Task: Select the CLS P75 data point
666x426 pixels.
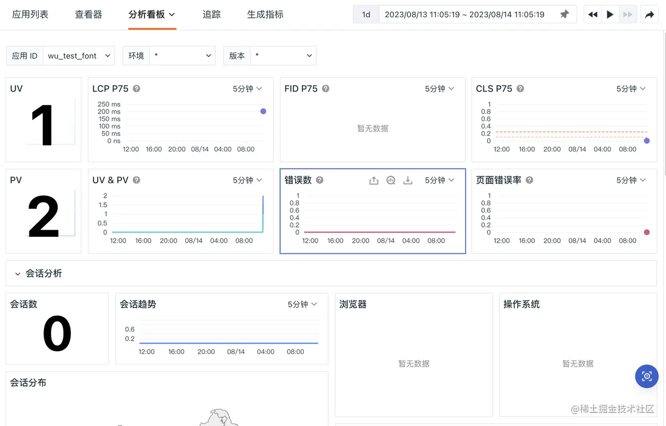Action: pyautogui.click(x=647, y=141)
